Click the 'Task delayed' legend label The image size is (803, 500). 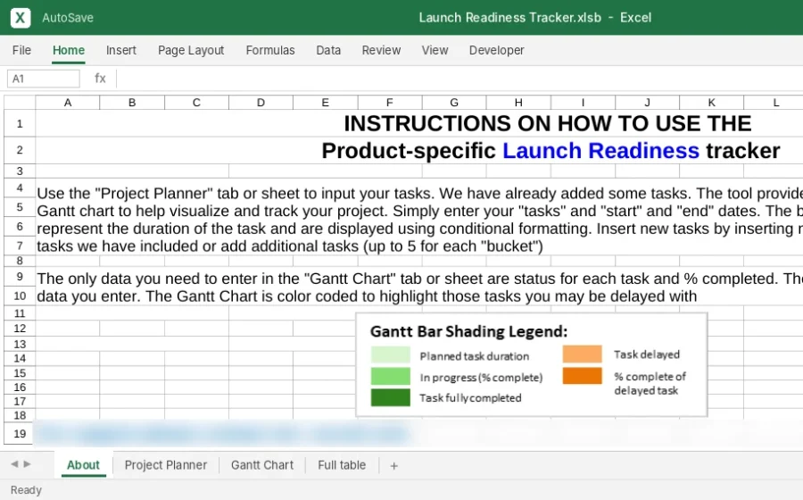click(647, 354)
